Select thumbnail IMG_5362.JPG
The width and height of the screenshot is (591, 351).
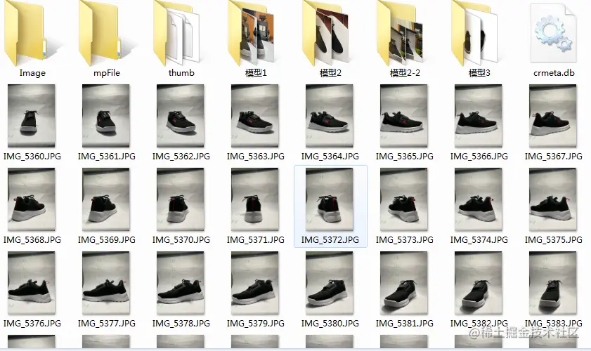[x=181, y=116]
